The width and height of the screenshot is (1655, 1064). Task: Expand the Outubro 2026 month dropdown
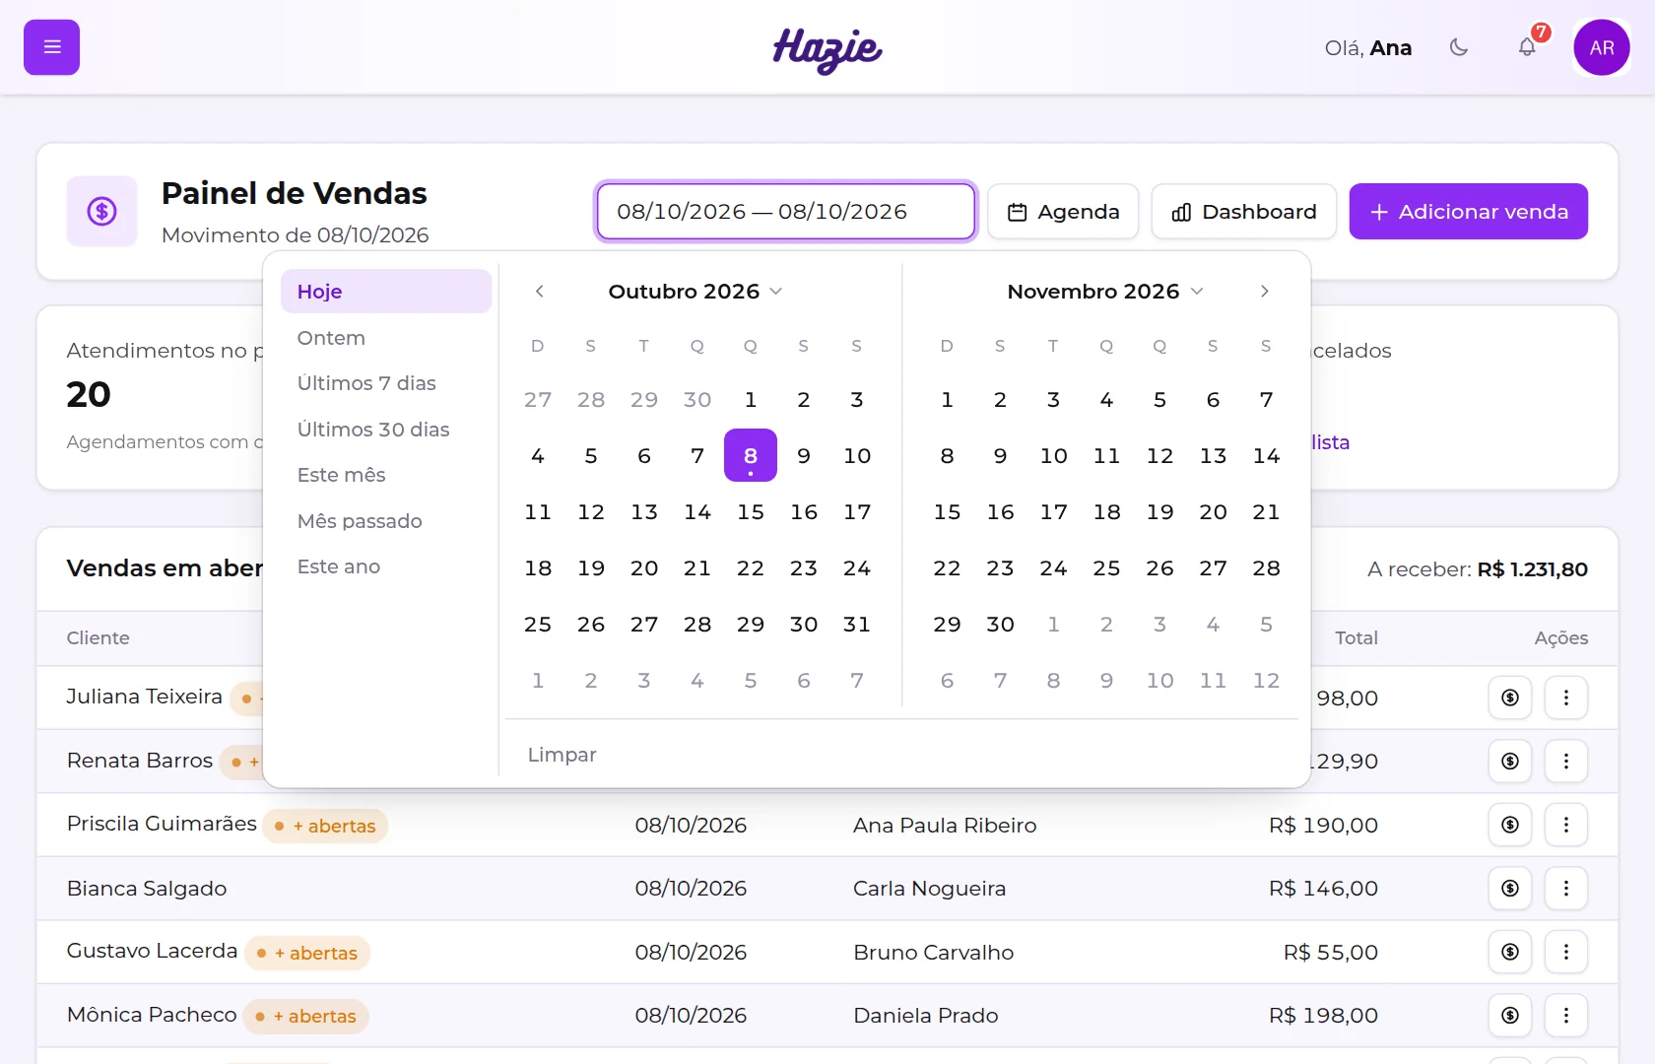pyautogui.click(x=695, y=292)
